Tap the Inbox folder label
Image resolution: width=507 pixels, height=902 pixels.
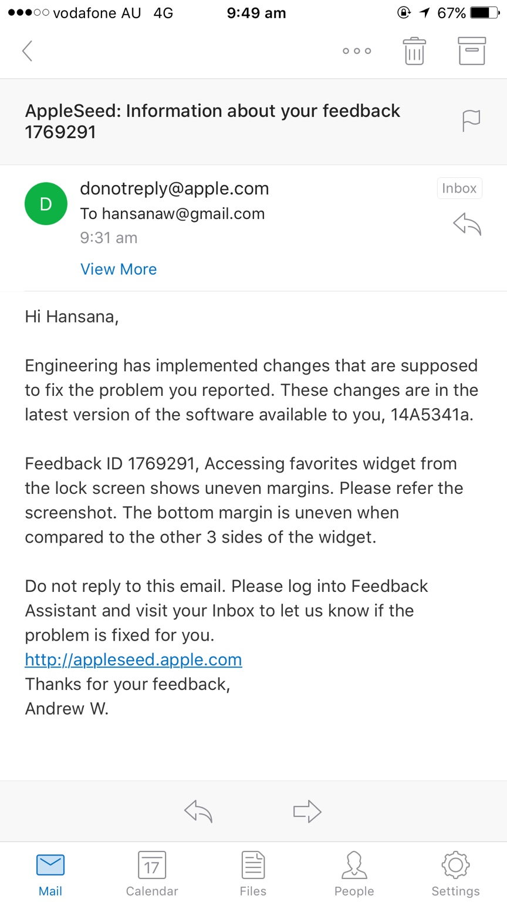click(x=459, y=188)
